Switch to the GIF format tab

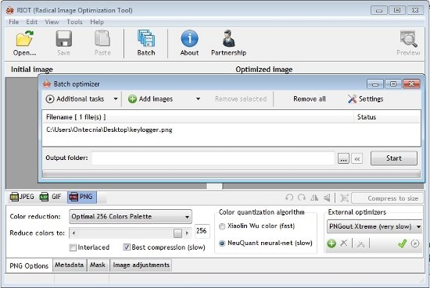[51, 197]
